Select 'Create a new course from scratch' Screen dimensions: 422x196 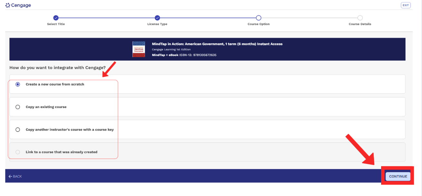click(x=18, y=84)
